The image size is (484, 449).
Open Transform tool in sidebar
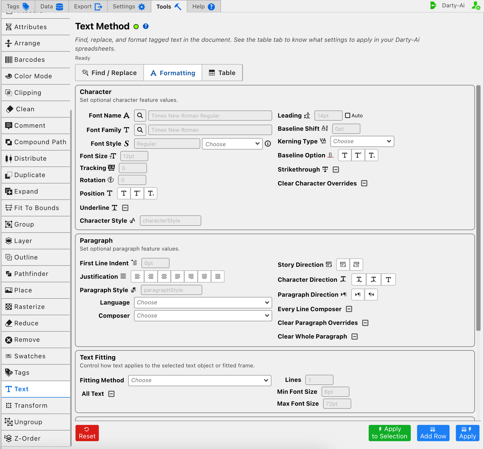click(36, 406)
